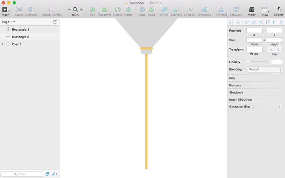The image size is (285, 178).
Task: Align objects vertical center
Action: click(x=274, y=22)
